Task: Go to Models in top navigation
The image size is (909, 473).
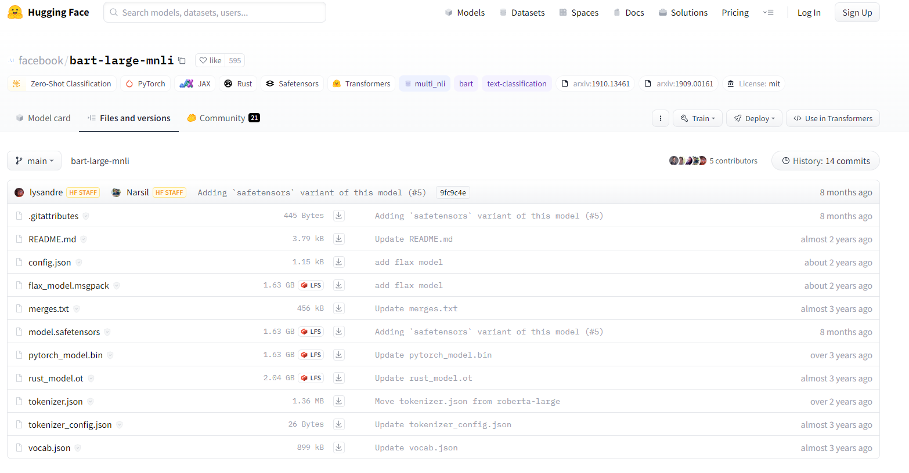Action: click(465, 12)
